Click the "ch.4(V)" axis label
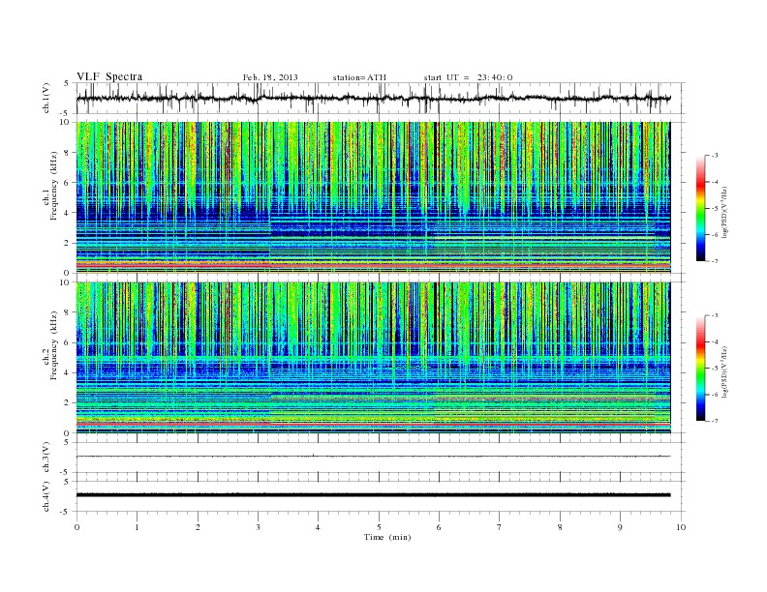 pos(46,496)
